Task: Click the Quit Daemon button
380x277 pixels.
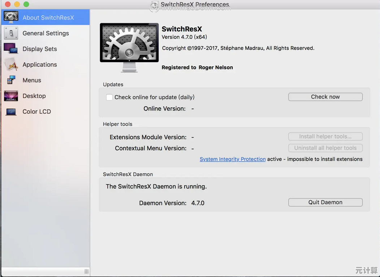Action: [x=325, y=202]
